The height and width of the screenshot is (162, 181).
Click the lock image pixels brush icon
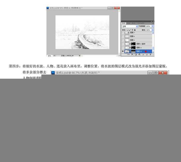(x=130, y=30)
